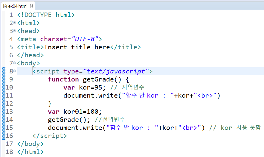Click the var kor01=100 statement

(x=75, y=112)
